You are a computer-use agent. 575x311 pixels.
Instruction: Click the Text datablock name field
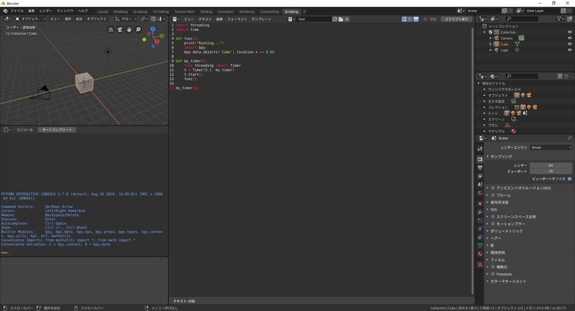coord(314,19)
